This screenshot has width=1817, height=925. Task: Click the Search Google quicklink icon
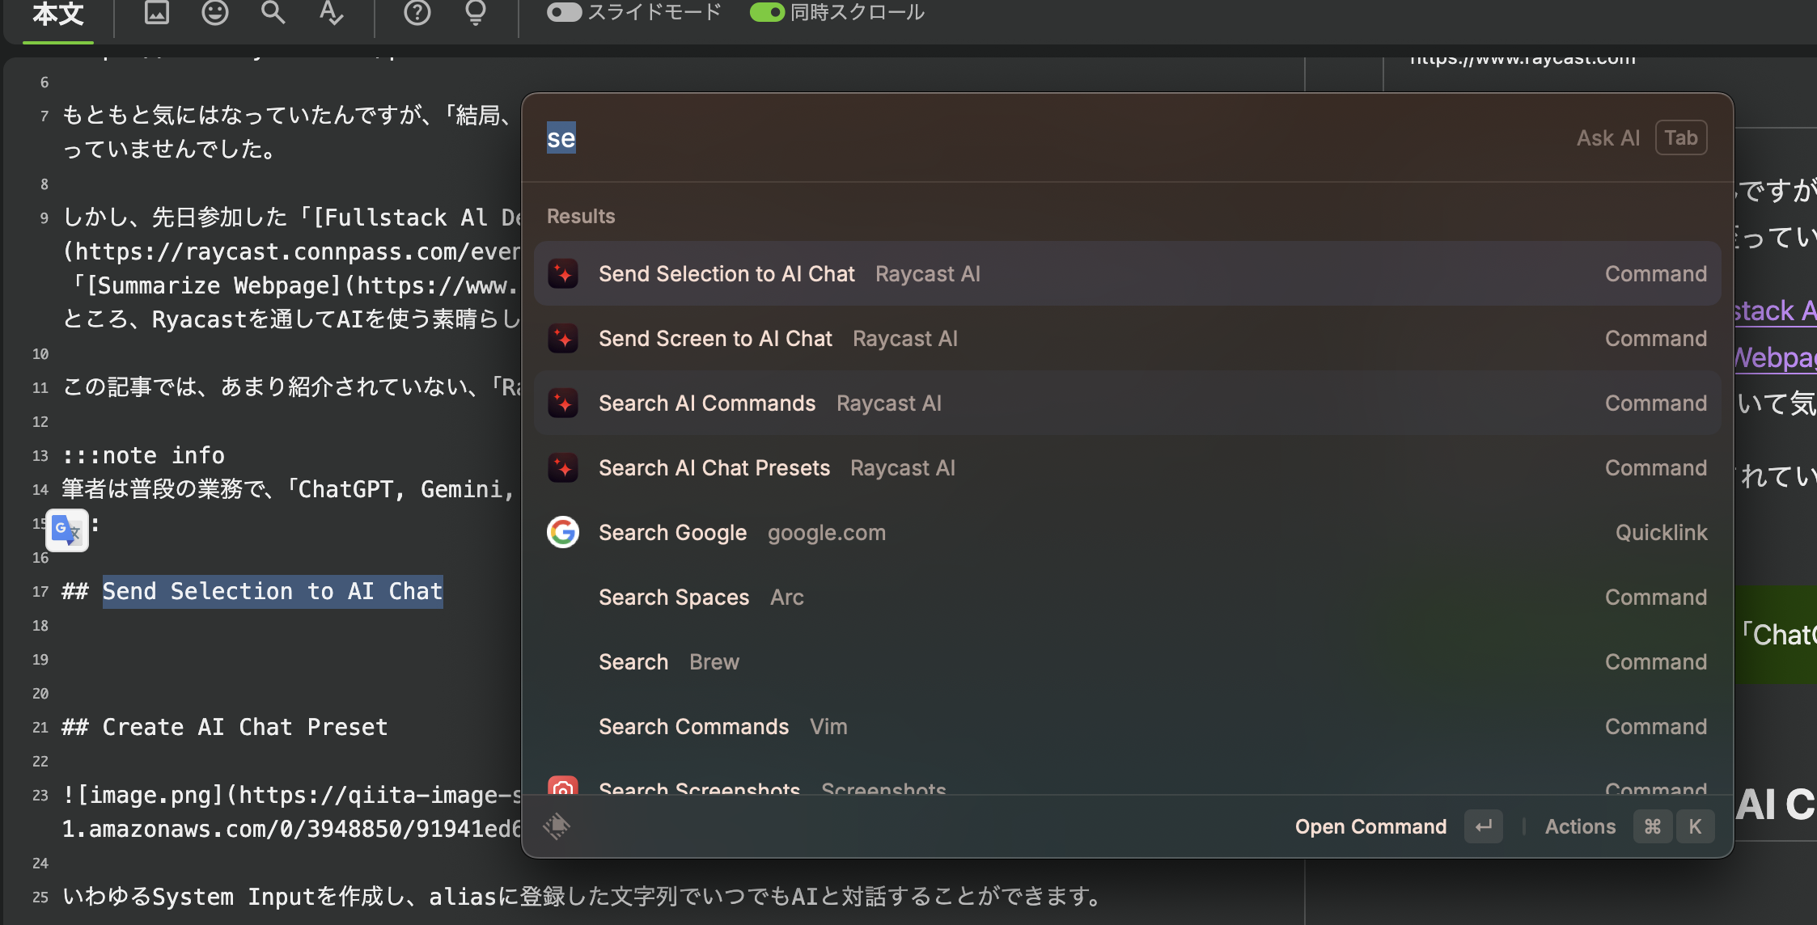pyautogui.click(x=563, y=532)
